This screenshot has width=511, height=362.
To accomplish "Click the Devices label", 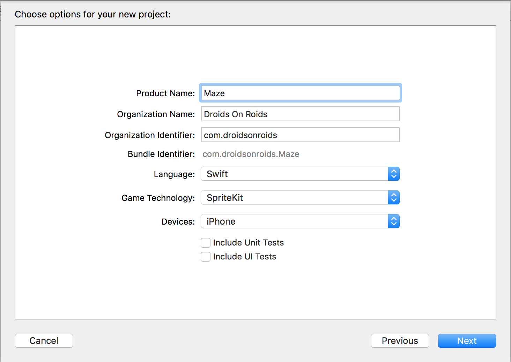I will pos(178,222).
